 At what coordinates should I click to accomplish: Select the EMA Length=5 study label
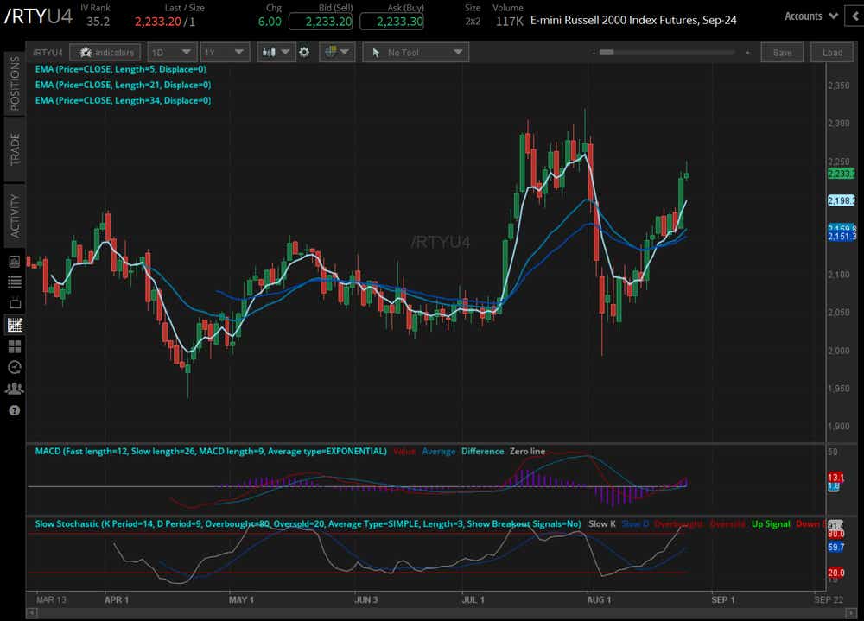click(x=120, y=69)
